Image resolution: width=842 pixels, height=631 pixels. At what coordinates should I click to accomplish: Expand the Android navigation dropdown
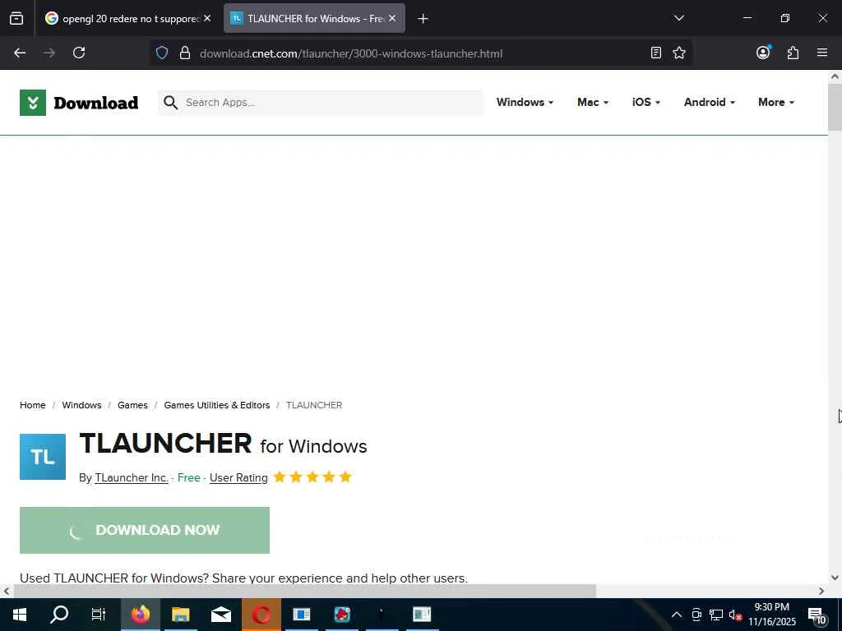[710, 102]
